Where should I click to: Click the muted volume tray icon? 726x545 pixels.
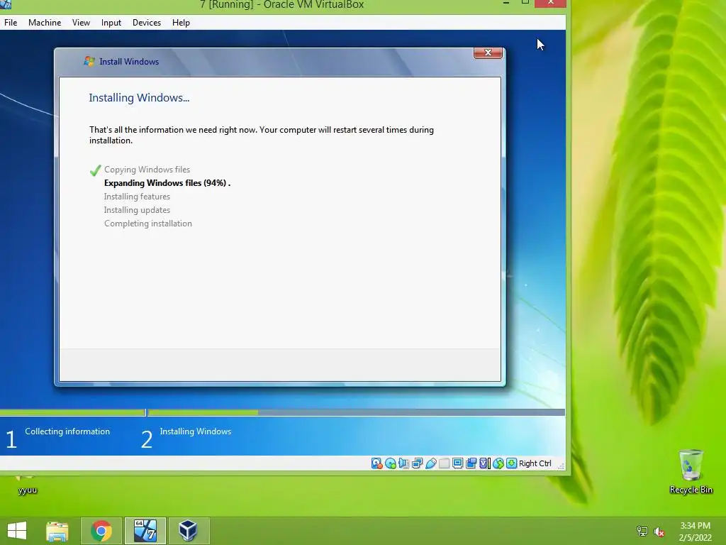(x=659, y=532)
